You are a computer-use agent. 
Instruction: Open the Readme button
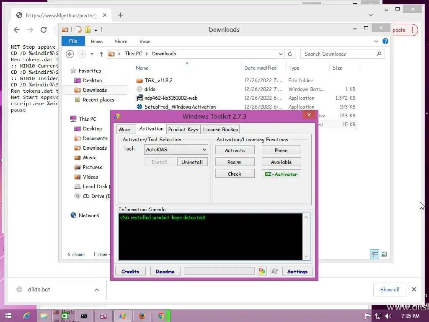165,271
